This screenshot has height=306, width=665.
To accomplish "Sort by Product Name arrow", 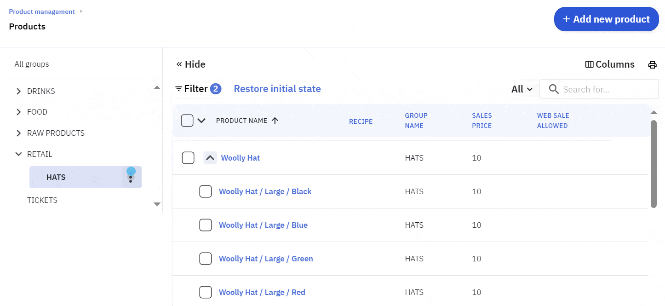I will [x=275, y=121].
